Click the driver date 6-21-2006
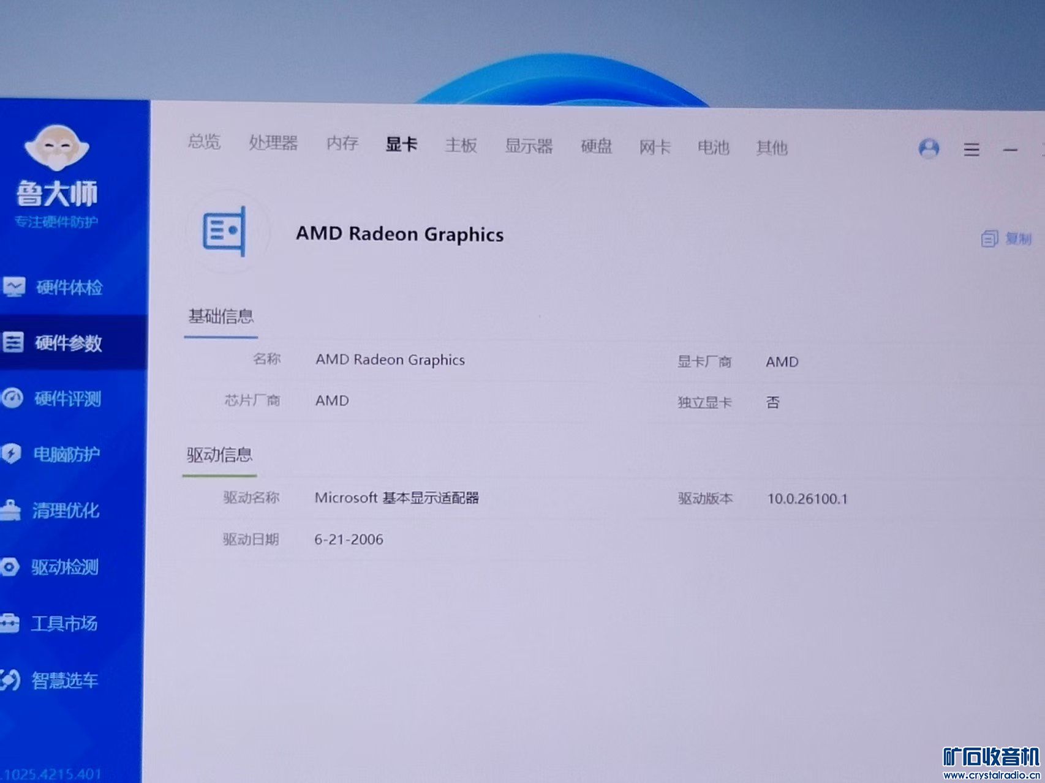This screenshot has width=1045, height=783. pos(349,539)
